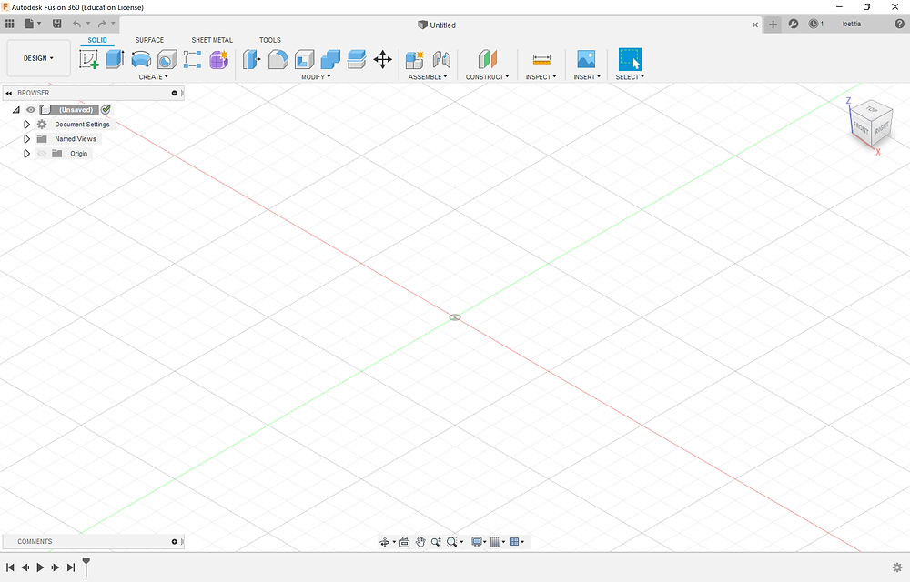Toggle visibility of the Origin folder
This screenshot has width=910, height=582.
pos(42,154)
